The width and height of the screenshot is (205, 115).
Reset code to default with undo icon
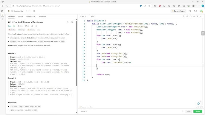(x=191, y=16)
